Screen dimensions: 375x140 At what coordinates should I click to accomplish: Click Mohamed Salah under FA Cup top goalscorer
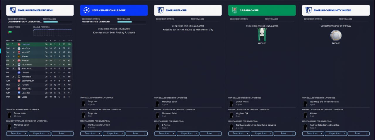point(169,101)
